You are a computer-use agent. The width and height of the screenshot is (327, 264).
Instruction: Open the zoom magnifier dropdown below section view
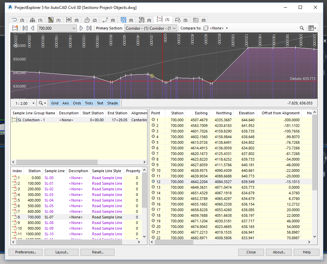tap(42, 103)
